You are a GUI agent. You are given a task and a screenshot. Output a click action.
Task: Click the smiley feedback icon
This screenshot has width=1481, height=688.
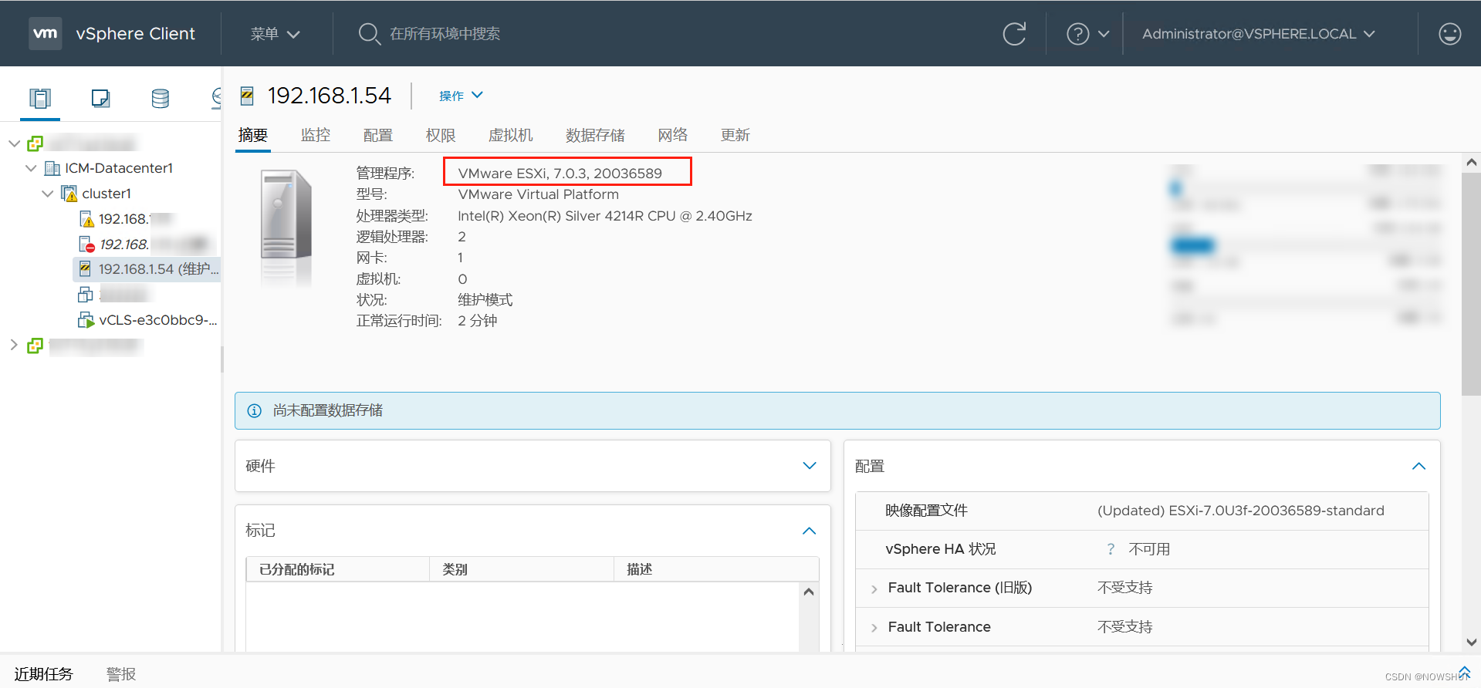(x=1449, y=34)
